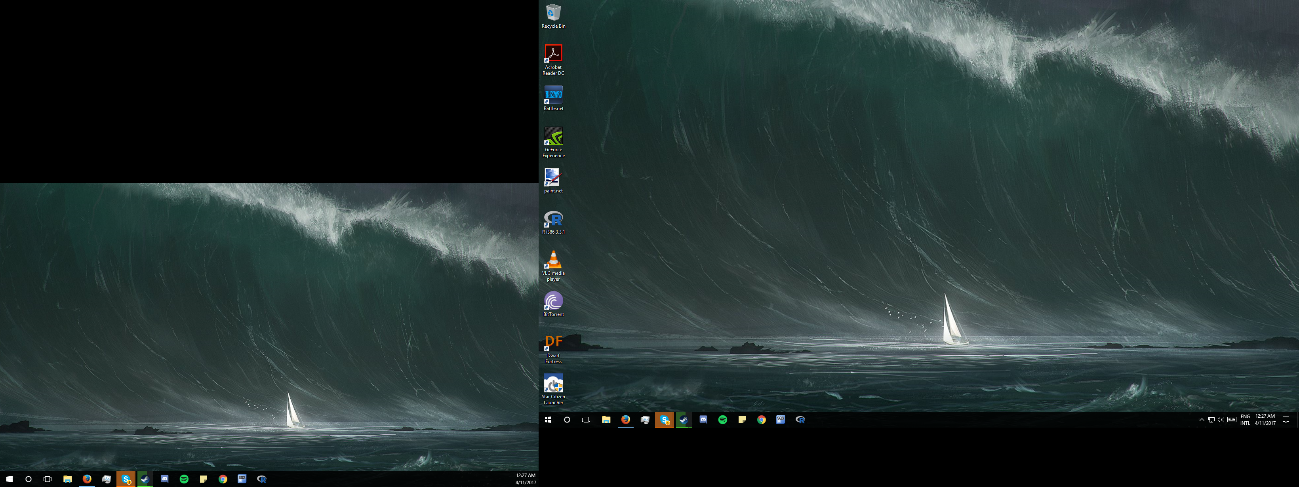
Task: Open Spotify on the taskbar beside the system tray
Action: 723,420
